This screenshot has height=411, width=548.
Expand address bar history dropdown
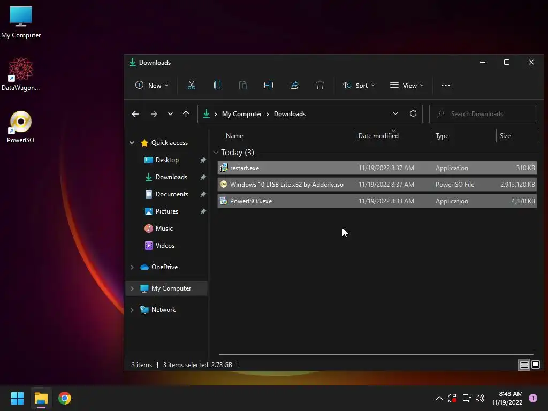[395, 113]
